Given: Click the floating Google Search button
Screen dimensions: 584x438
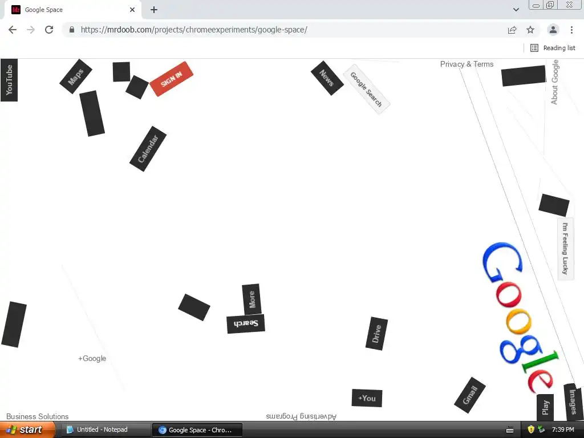Looking at the screenshot, I should (366, 89).
